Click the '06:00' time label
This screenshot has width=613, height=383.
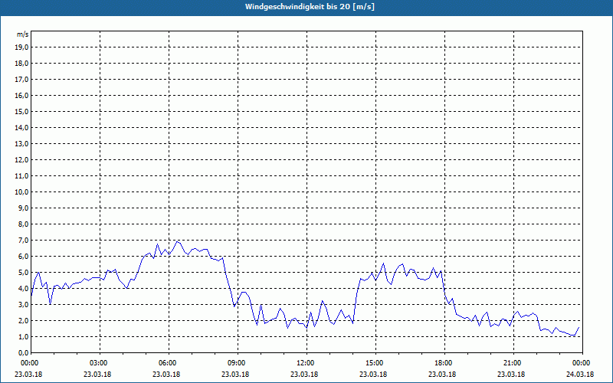pyautogui.click(x=169, y=363)
